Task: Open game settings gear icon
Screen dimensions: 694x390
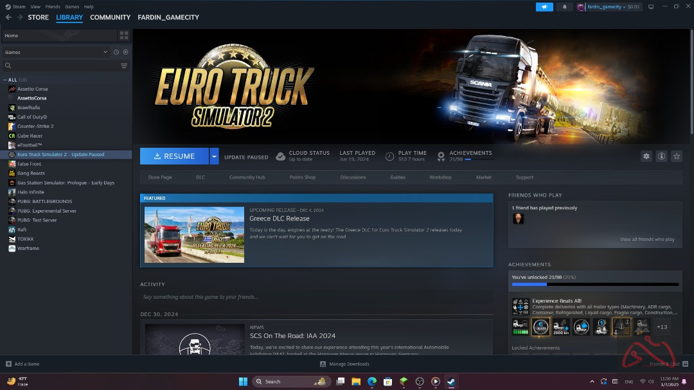Action: tap(646, 156)
